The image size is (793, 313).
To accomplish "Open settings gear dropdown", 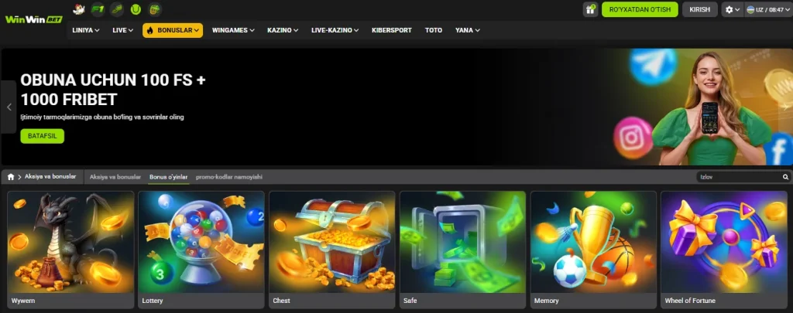I will (732, 9).
